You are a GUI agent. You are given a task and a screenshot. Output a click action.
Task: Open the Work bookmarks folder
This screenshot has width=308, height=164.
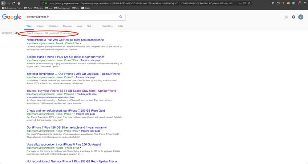point(28,8)
